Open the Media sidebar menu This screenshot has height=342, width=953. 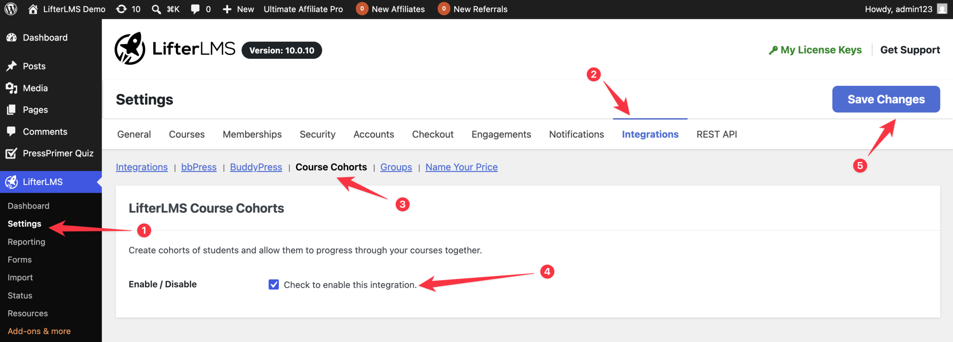(35, 88)
